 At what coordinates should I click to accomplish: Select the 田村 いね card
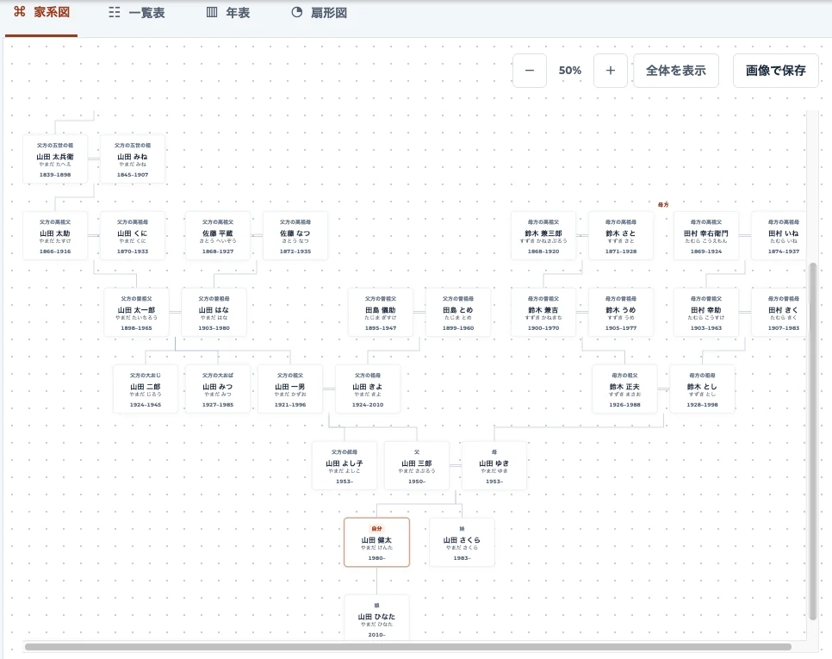pyautogui.click(x=779, y=235)
